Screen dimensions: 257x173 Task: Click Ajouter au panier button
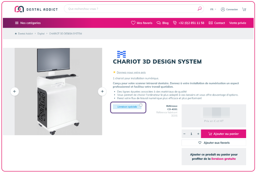tap(223, 134)
